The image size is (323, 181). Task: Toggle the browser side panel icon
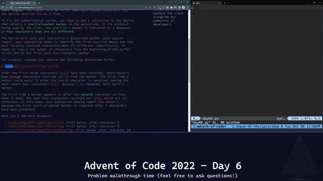point(180,8)
